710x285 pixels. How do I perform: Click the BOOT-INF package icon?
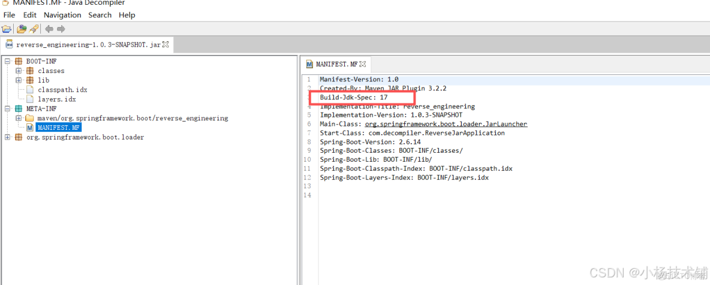pos(19,61)
